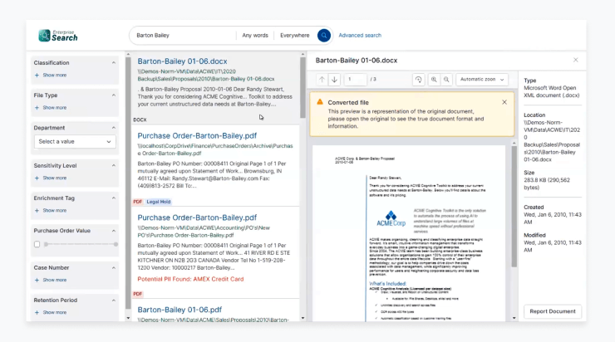
Task: Click the PDF badge beside Legal Hold
Action: coord(138,202)
